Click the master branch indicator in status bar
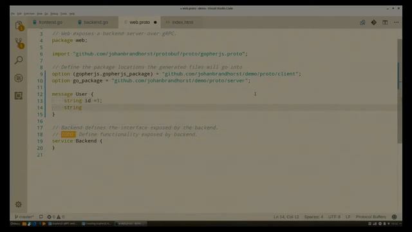The height and width of the screenshot is (232, 412). 24,217
